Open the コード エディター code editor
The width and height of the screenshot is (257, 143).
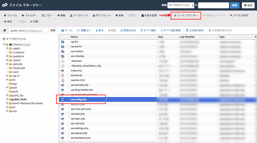pyautogui.click(x=186, y=15)
